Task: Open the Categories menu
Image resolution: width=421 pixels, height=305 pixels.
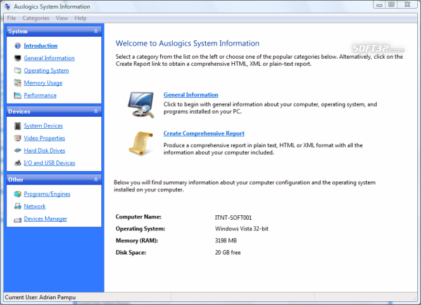Action: click(36, 18)
